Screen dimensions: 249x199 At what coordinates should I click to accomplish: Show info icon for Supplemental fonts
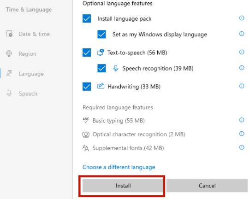tap(242, 147)
